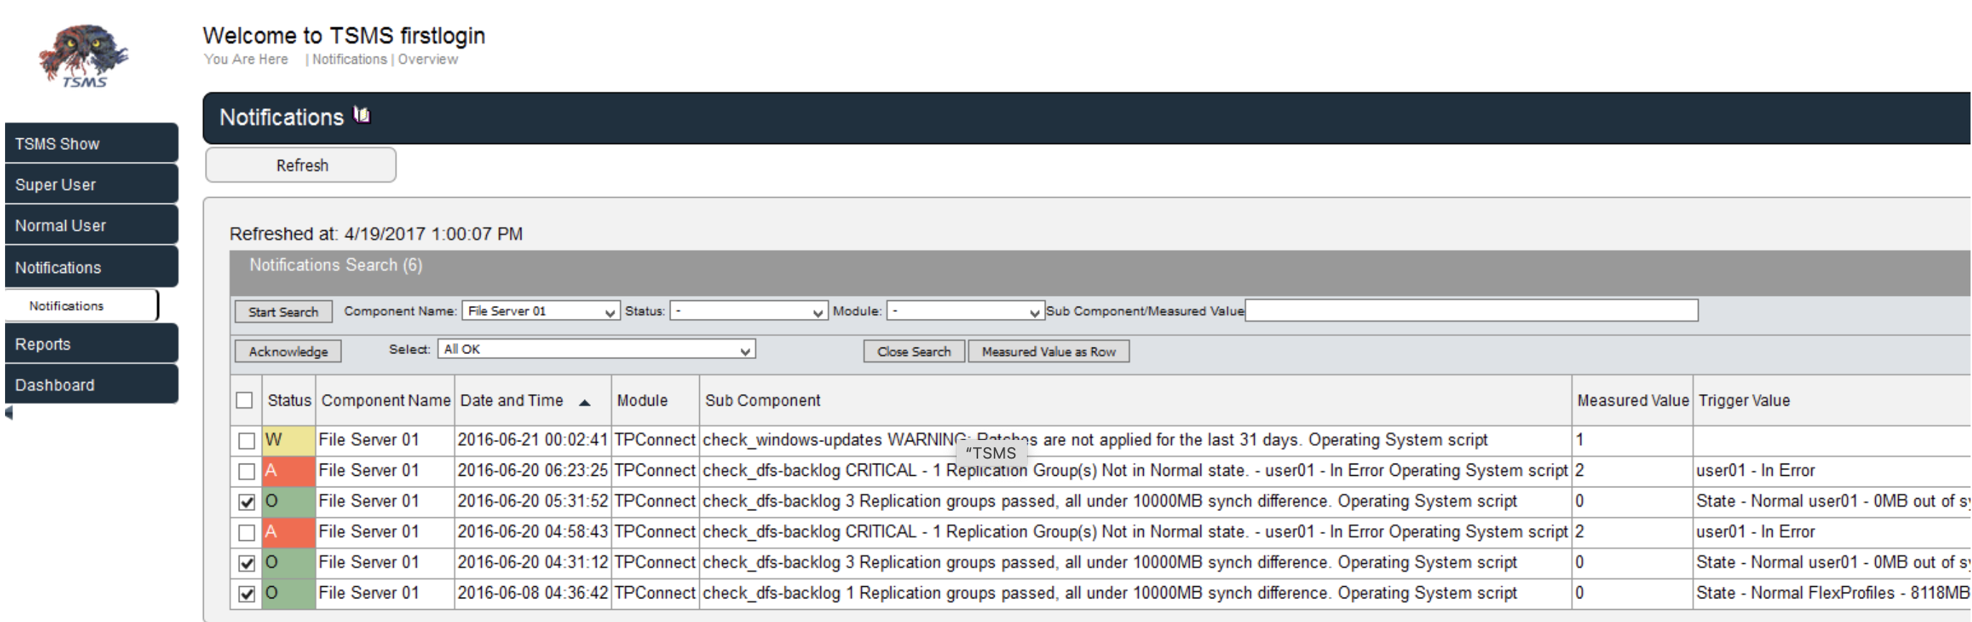1972x622 pixels.
Task: Click green O status of 05:31:52 row
Action: 288,501
